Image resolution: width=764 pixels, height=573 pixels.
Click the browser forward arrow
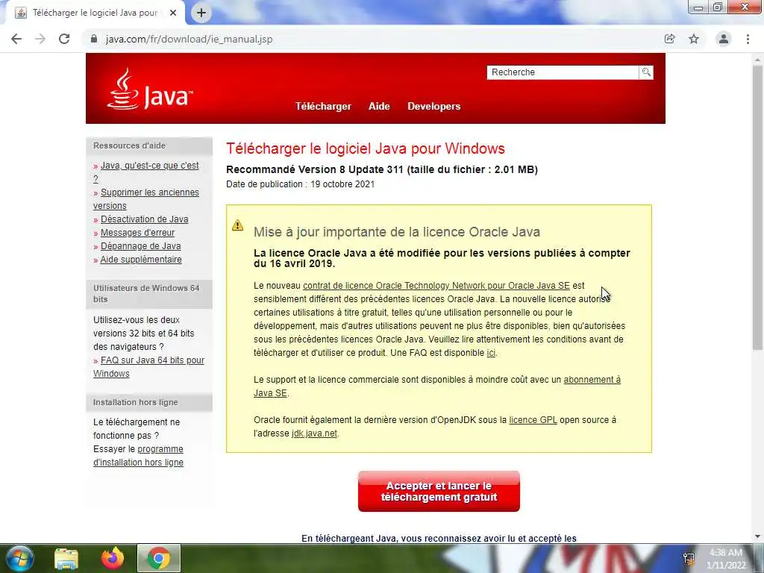point(40,39)
